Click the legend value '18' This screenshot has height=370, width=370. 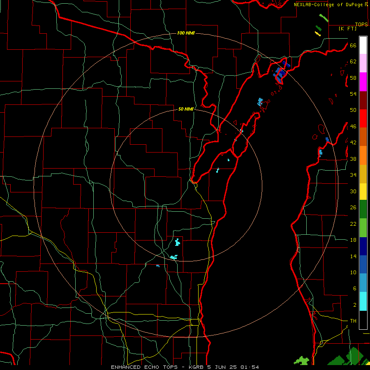coord(353,240)
